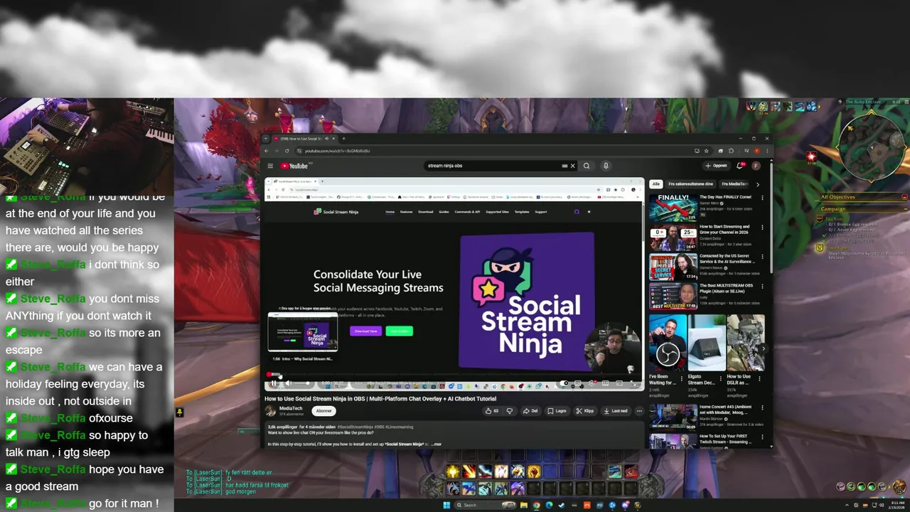Image resolution: width=910 pixels, height=512 pixels.
Task: Toggle the video autoplay switch
Action: [x=564, y=383]
